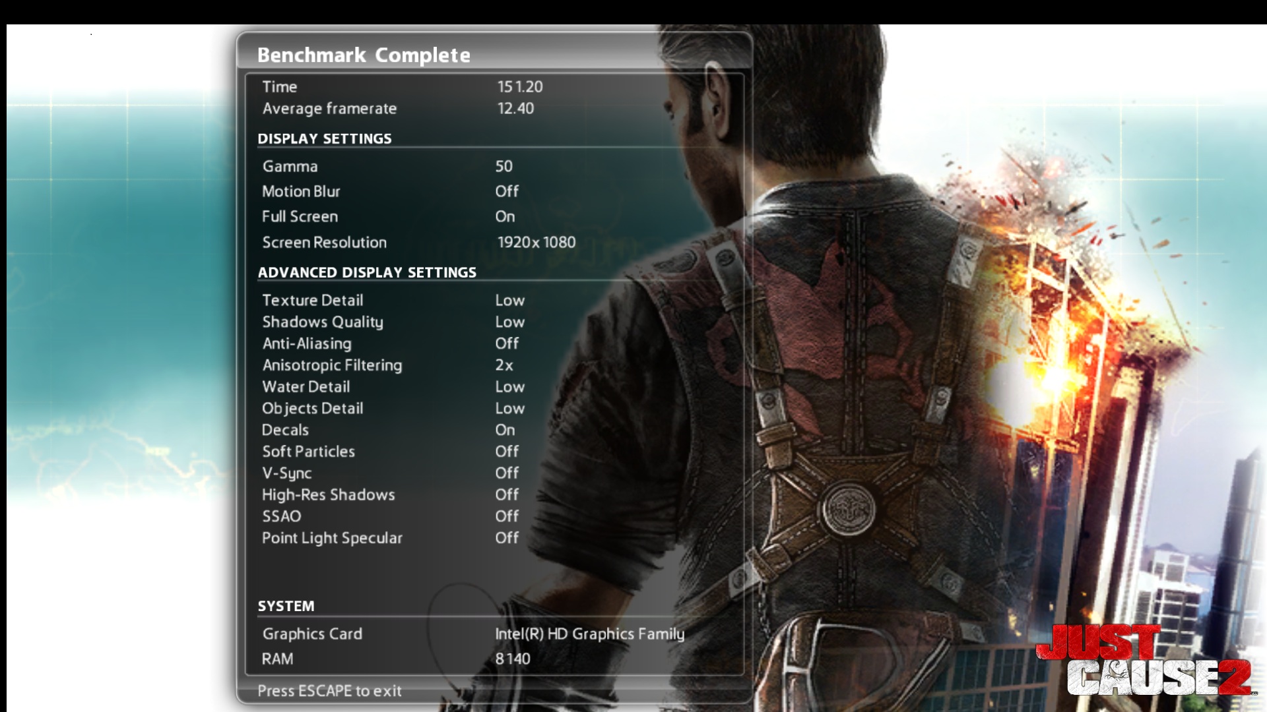Click the 'Average framerate' label

click(329, 109)
